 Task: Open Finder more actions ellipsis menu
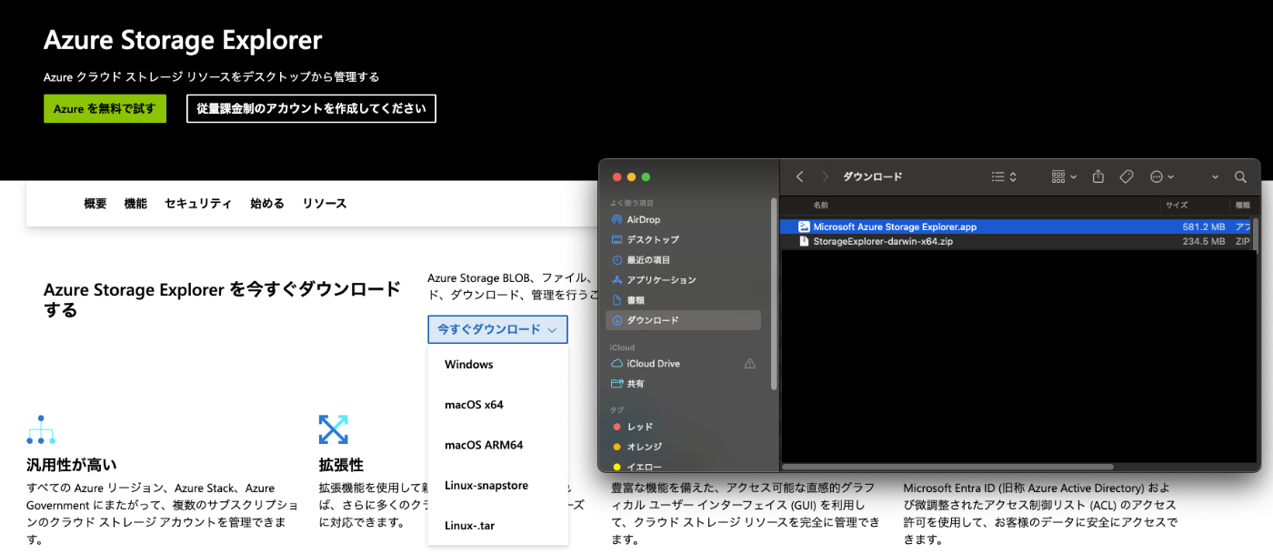point(1162,176)
